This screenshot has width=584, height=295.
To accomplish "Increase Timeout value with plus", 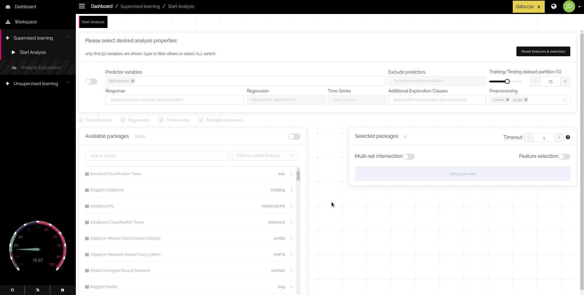I will [x=559, y=138].
